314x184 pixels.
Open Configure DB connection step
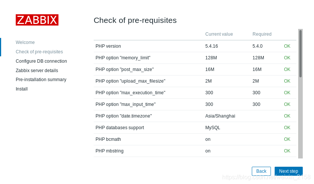[41, 61]
